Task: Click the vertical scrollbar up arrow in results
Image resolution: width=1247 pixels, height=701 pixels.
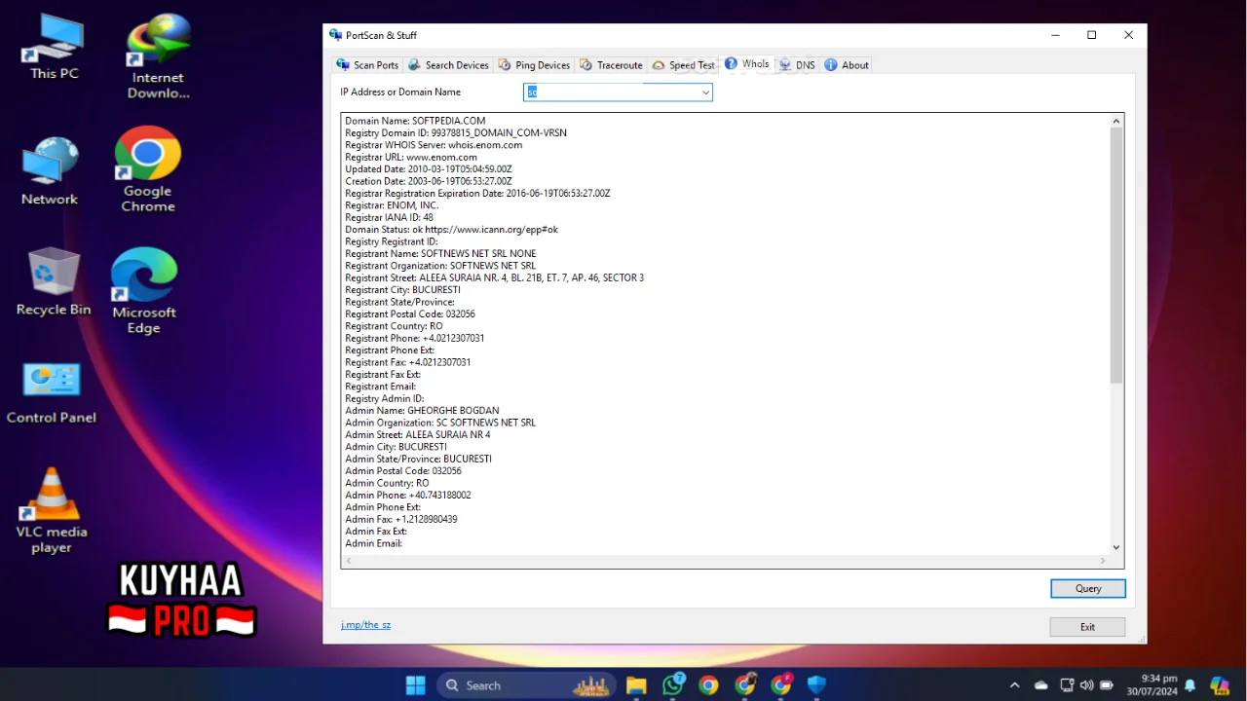Action: click(x=1116, y=121)
